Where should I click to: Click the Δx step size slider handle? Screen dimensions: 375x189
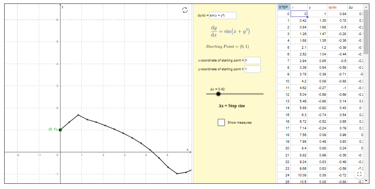(218, 94)
